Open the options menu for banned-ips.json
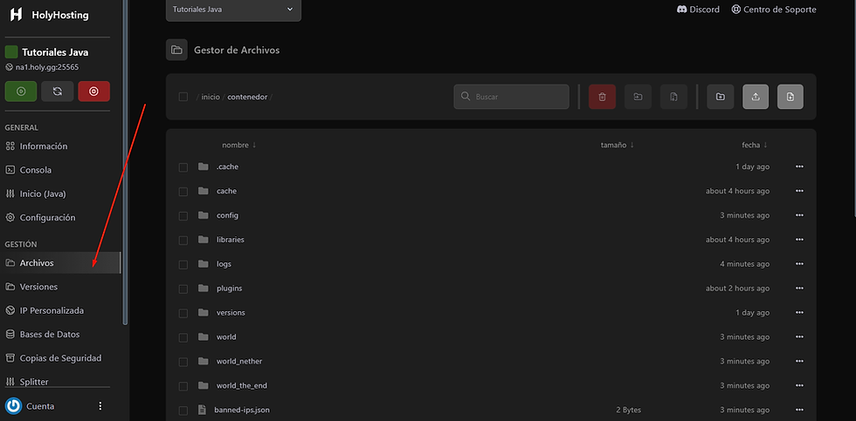856x421 pixels. pyautogui.click(x=799, y=410)
